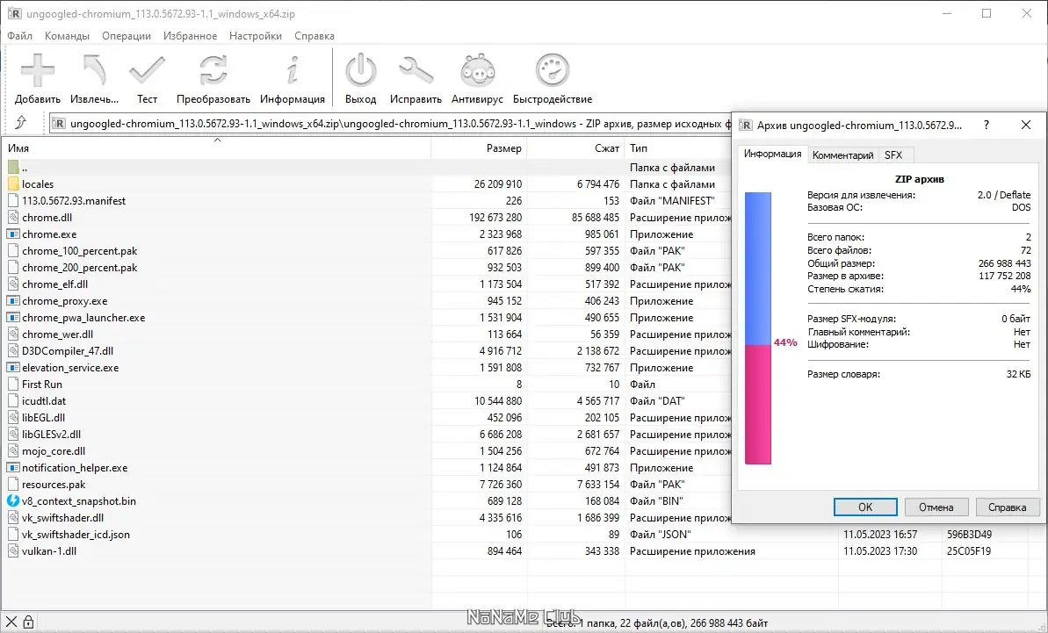Click the 44% compression ratio bar

click(x=757, y=342)
